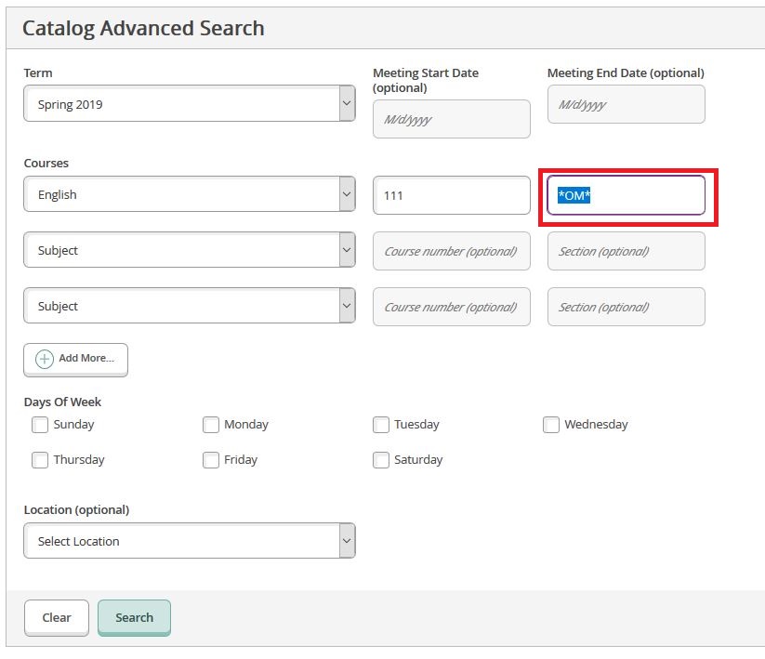Focus the course number field containing 111
Image resolution: width=765 pixels, height=659 pixels.
click(452, 196)
